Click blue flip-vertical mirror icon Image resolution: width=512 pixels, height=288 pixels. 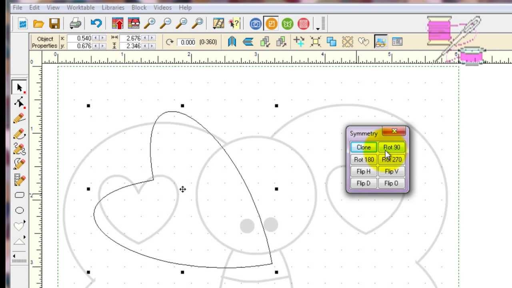click(x=248, y=42)
